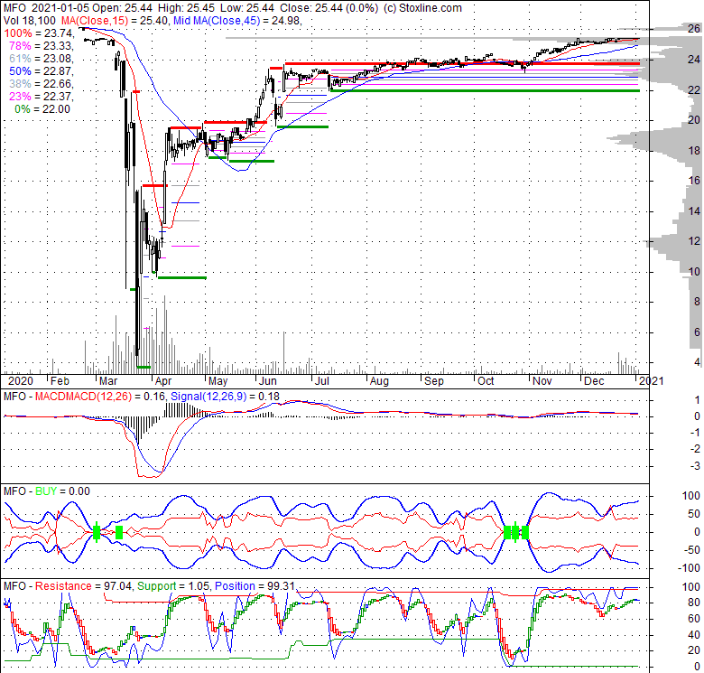The image size is (704, 673).
Task: Click the '2021' label on the time axis
Action: [651, 381]
